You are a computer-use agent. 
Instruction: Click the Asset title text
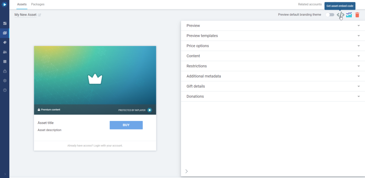(x=46, y=123)
